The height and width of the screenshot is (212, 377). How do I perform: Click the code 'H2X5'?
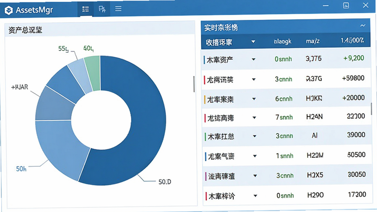tap(315, 175)
